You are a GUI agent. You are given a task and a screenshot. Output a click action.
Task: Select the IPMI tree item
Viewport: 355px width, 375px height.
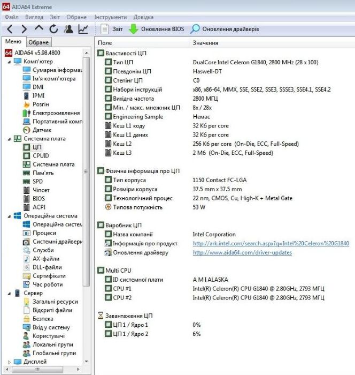[x=34, y=96]
